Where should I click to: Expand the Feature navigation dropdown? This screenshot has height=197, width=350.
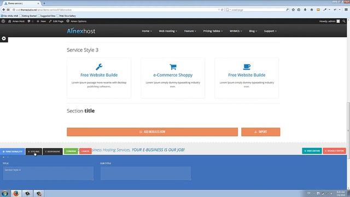coord(190,31)
